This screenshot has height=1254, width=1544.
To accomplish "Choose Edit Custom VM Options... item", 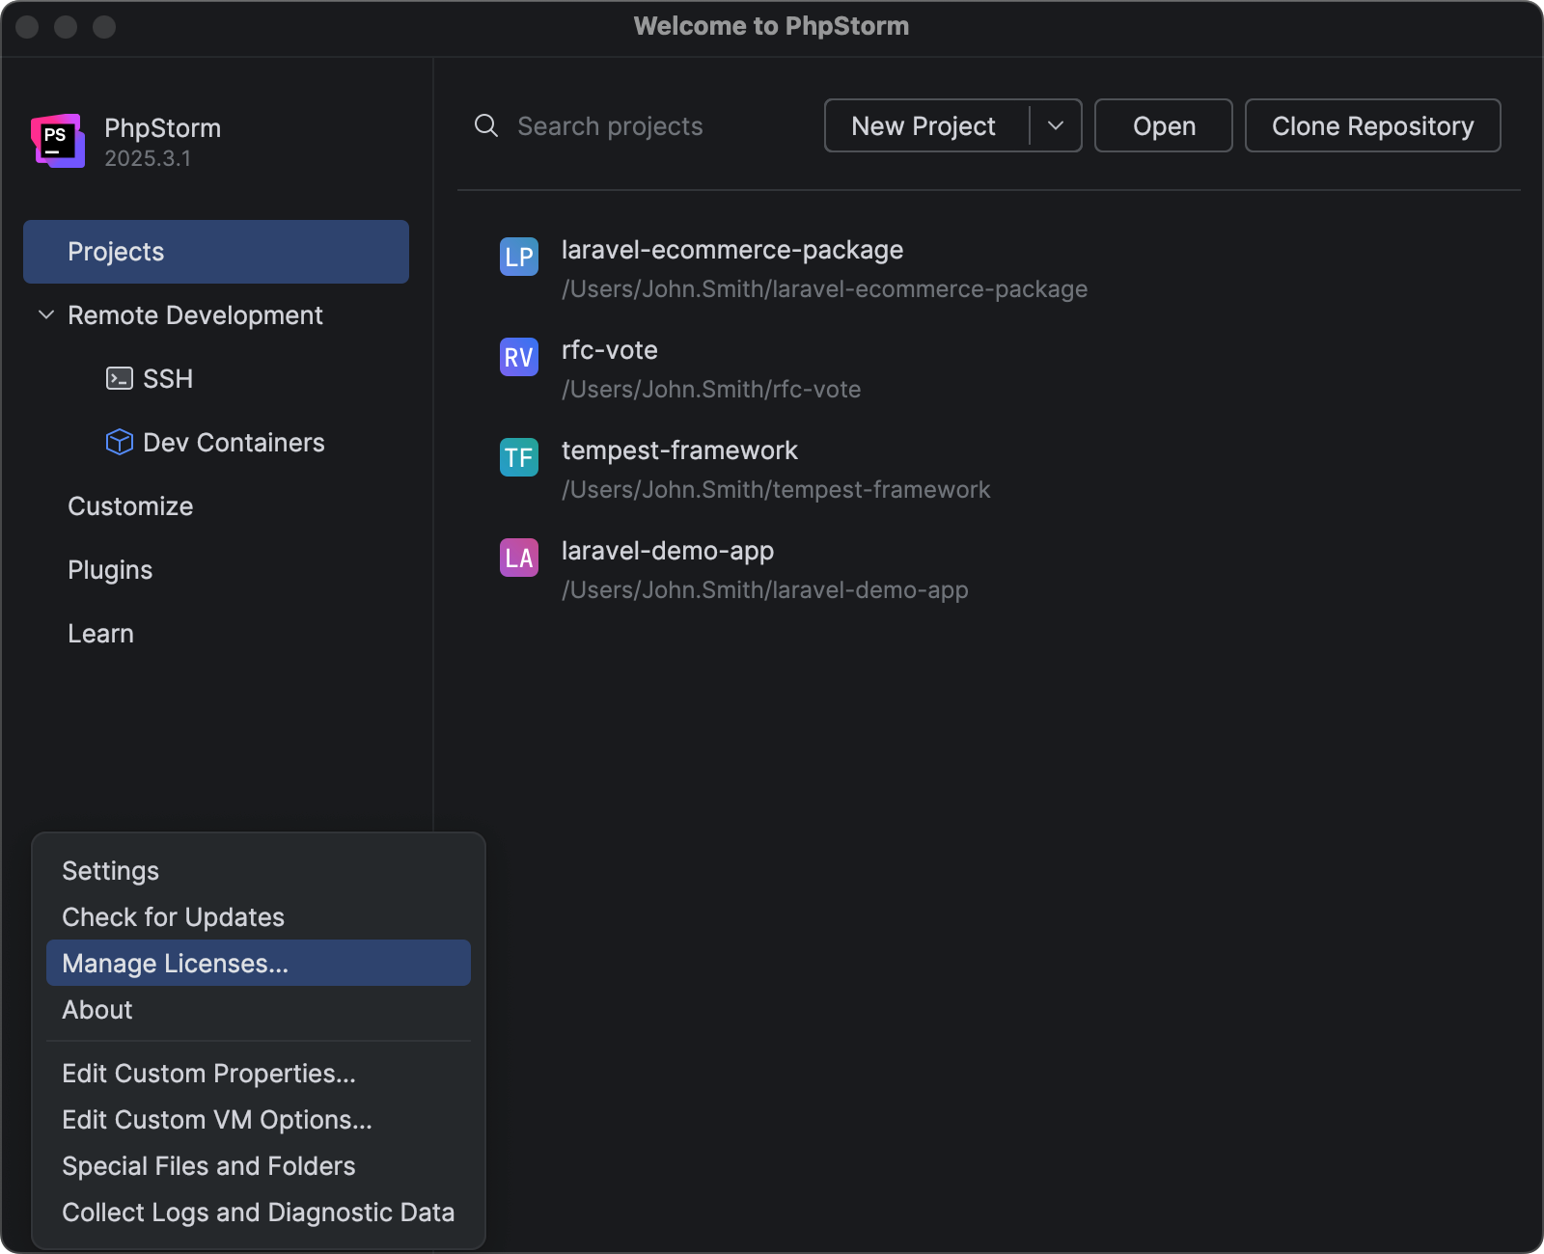I will (259, 1120).
